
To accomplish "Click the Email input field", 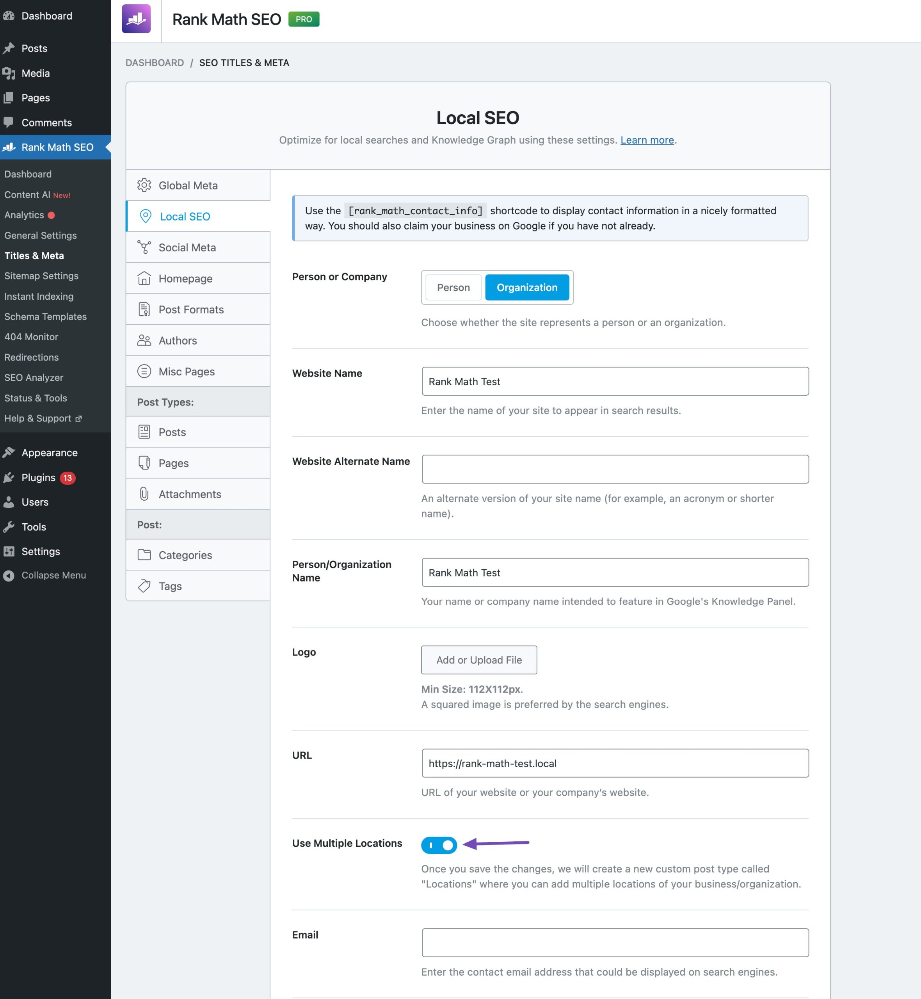I will coord(615,943).
